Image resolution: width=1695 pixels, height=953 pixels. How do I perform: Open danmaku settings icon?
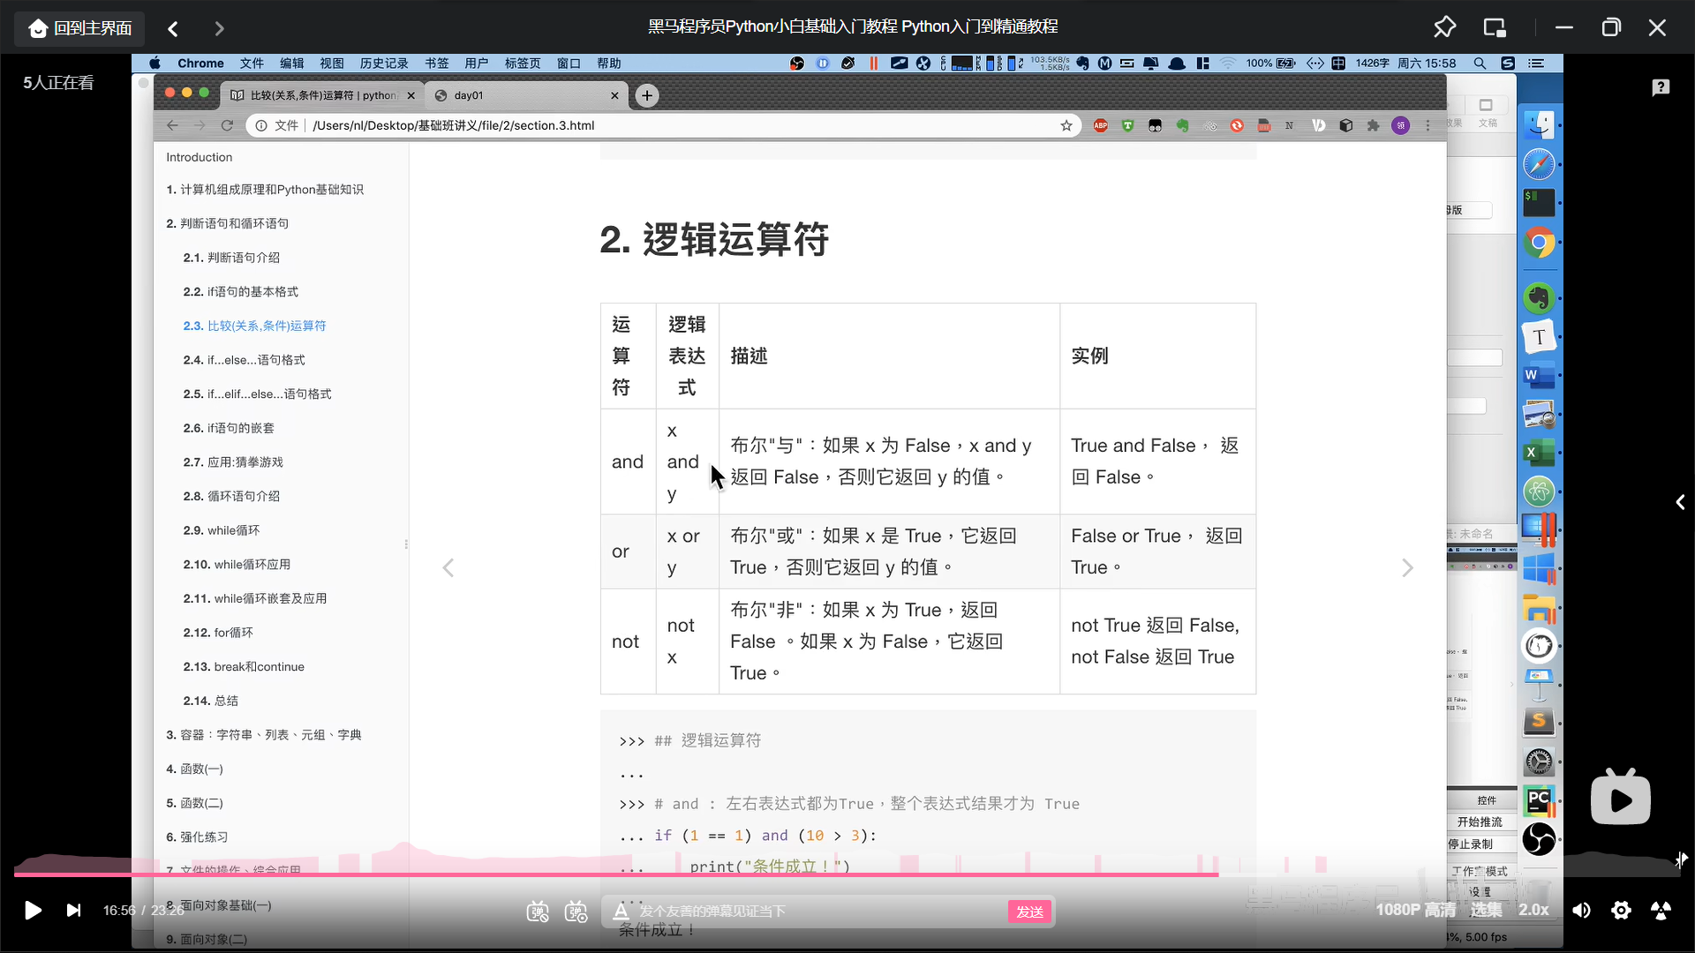click(576, 912)
